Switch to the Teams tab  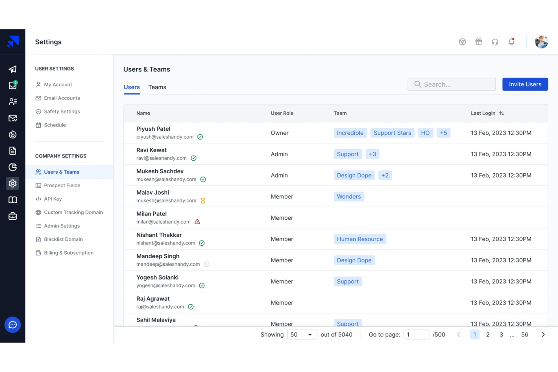point(157,87)
